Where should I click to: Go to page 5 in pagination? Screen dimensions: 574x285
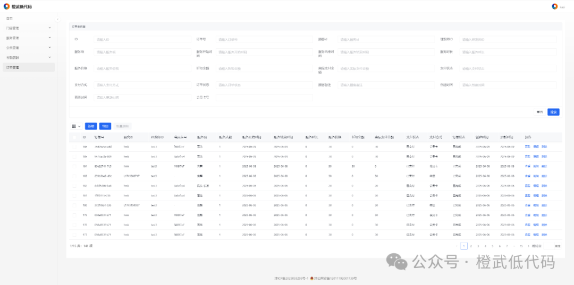click(492, 246)
